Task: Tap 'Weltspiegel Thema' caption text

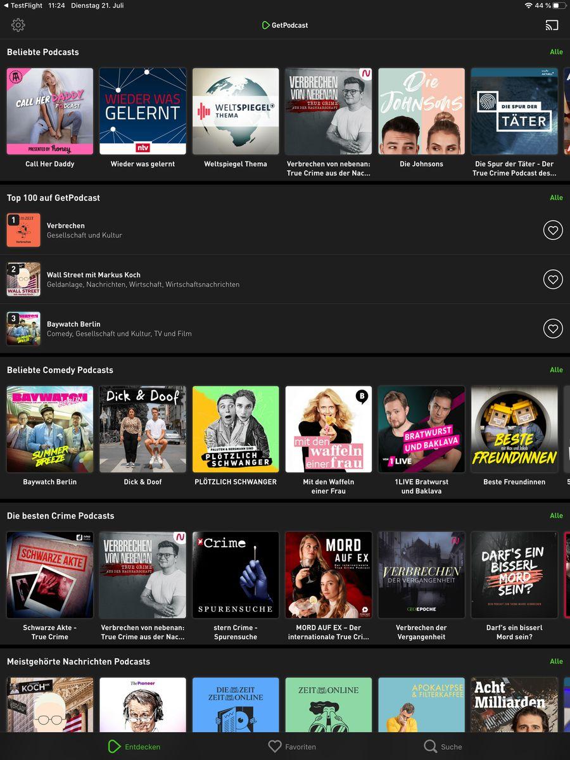Action: 236,164
